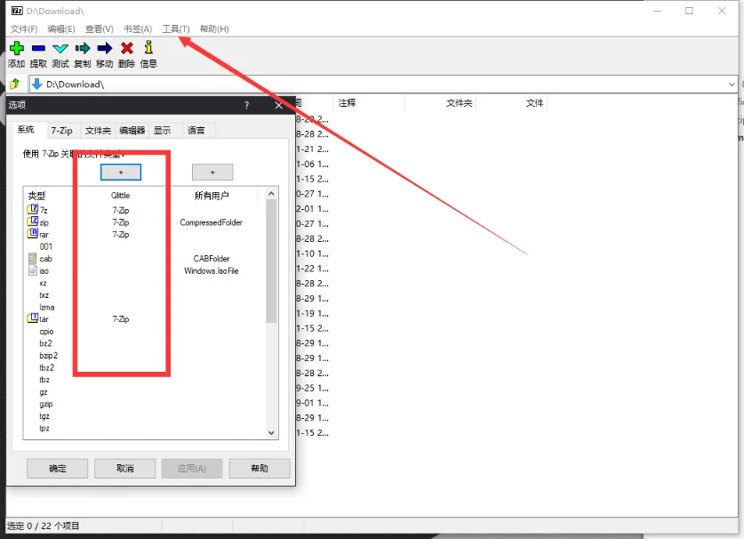This screenshot has height=539, width=744.
Task: Click the list scroll up arrow
Action: 271,193
